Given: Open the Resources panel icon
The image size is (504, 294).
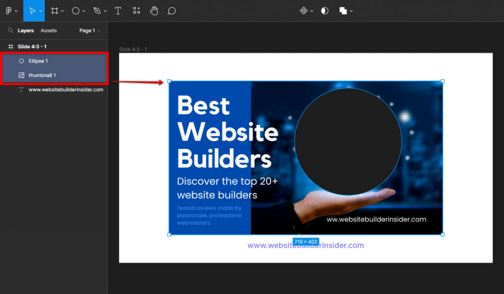Looking at the screenshot, I should 136,10.
